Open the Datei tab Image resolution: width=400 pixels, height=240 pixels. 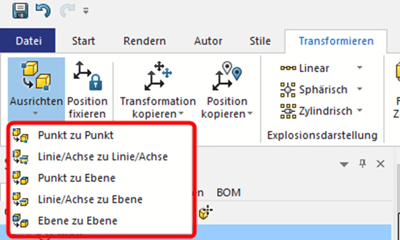[28, 41]
